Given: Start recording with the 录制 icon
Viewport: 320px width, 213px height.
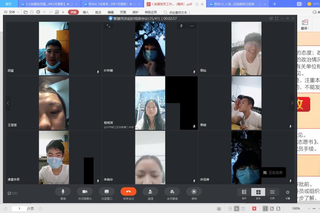Looking at the screenshot, I should click(194, 191).
